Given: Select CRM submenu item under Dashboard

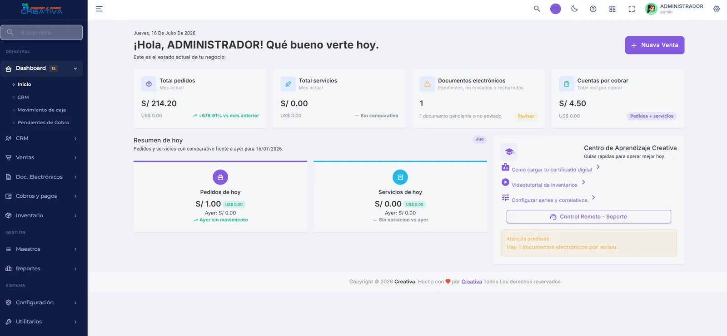Looking at the screenshot, I should pos(23,97).
